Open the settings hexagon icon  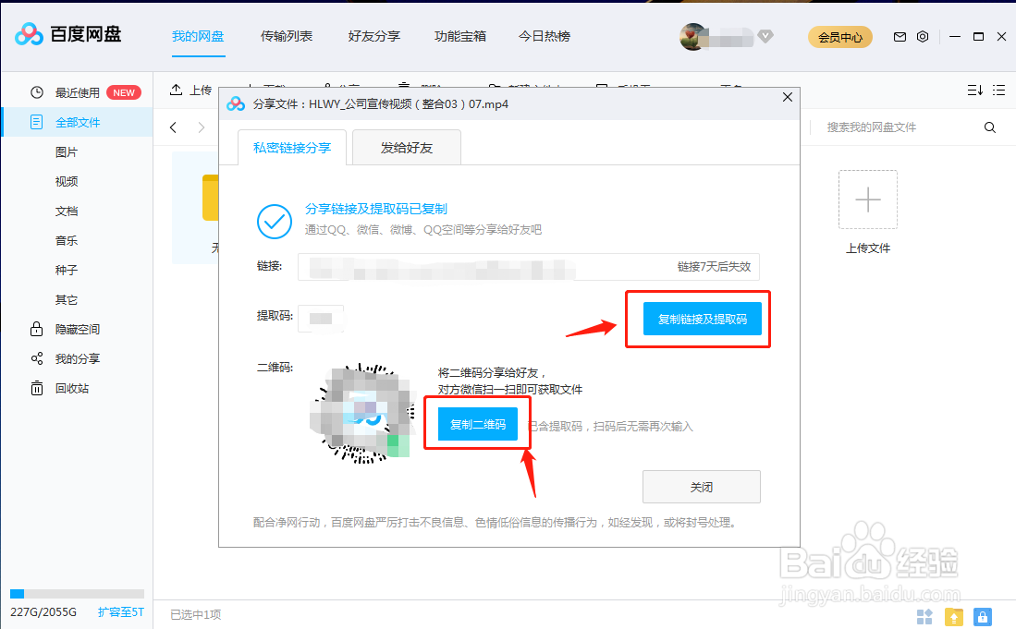[x=923, y=37]
